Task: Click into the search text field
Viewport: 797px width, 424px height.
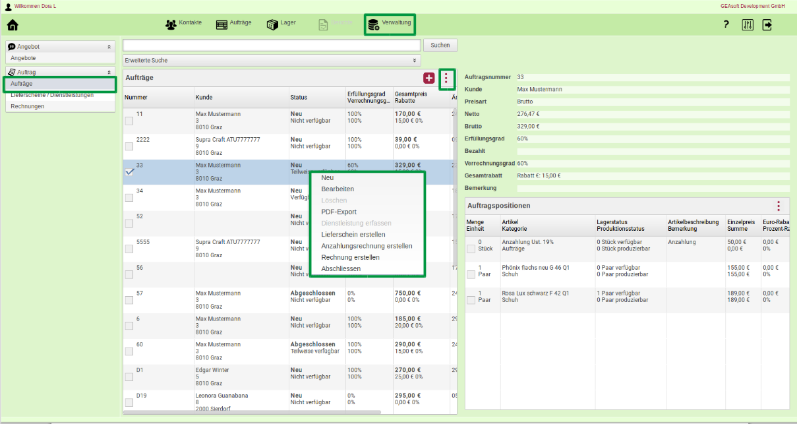Action: 272,45
